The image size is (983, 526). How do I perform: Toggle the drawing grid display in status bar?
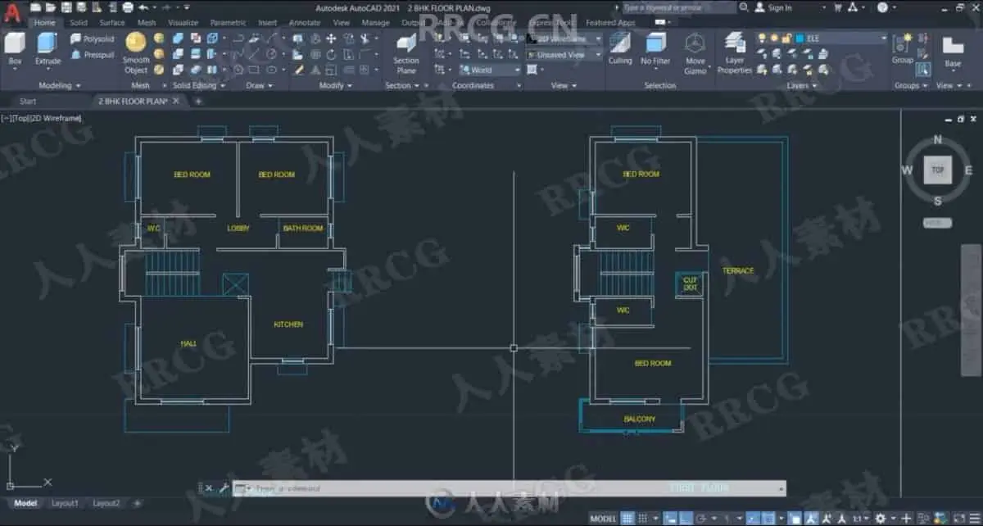coord(627,519)
